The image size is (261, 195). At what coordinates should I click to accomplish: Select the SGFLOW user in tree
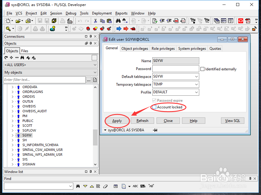[x=29, y=130]
